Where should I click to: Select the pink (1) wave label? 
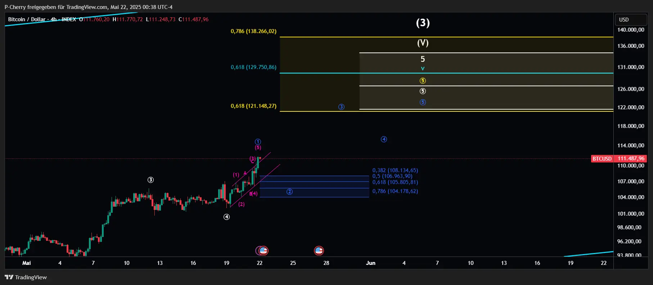click(236, 175)
